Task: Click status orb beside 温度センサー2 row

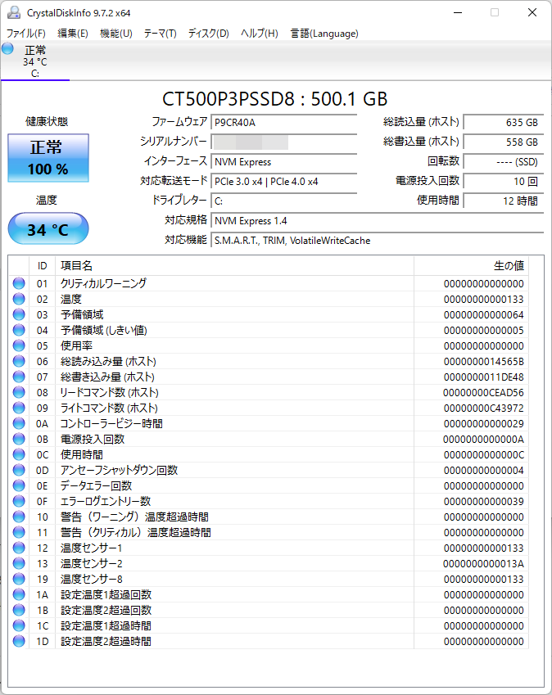Action: (x=19, y=563)
